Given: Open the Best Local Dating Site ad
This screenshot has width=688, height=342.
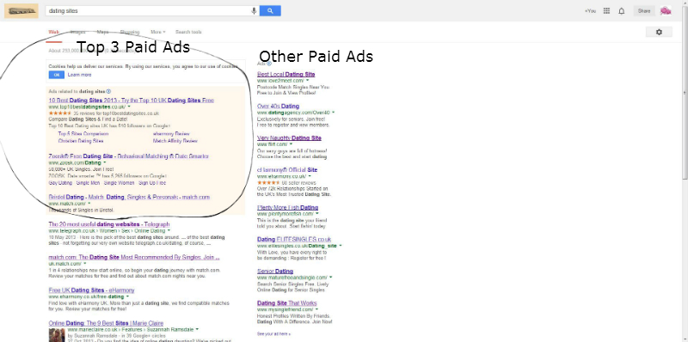Looking at the screenshot, I should [x=286, y=75].
